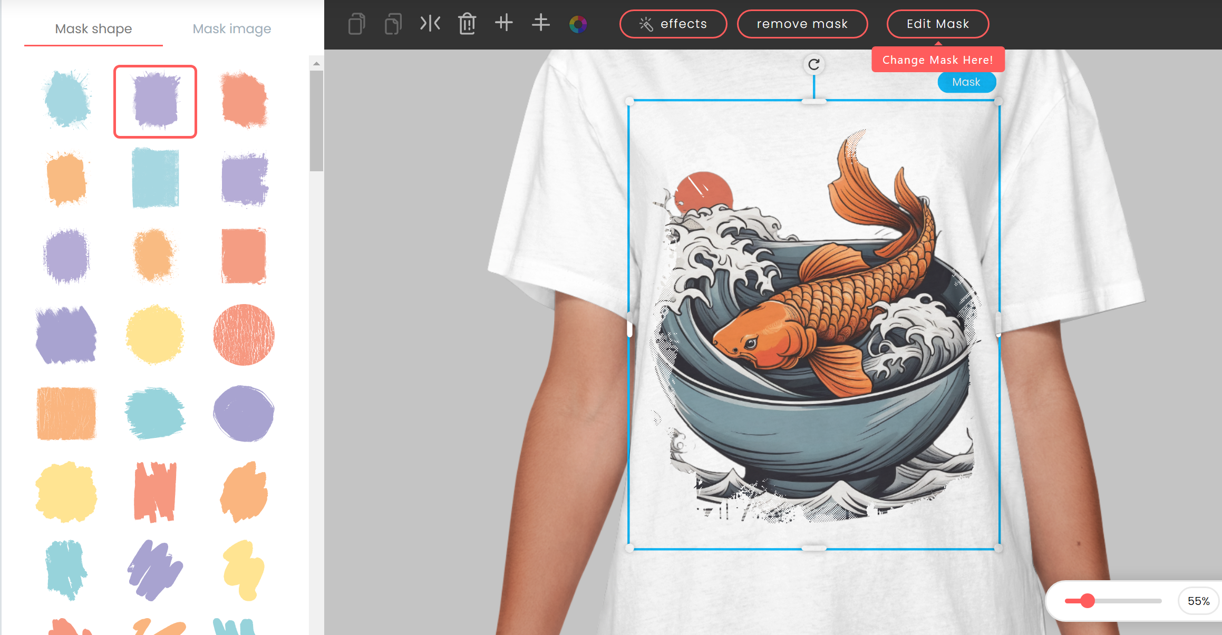The width and height of the screenshot is (1222, 635).
Task: Click the copy icon in the toolbar
Action: click(357, 24)
